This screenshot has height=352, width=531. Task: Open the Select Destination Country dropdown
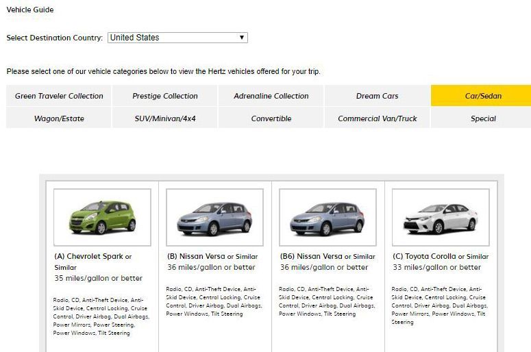(177, 38)
